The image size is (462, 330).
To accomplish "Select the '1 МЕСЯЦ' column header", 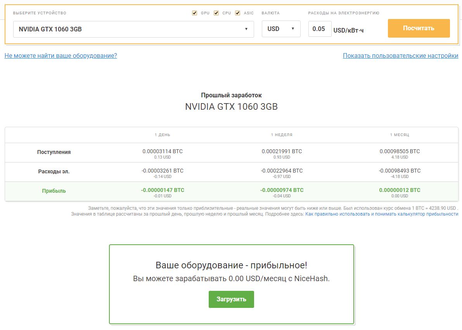I will (400, 135).
